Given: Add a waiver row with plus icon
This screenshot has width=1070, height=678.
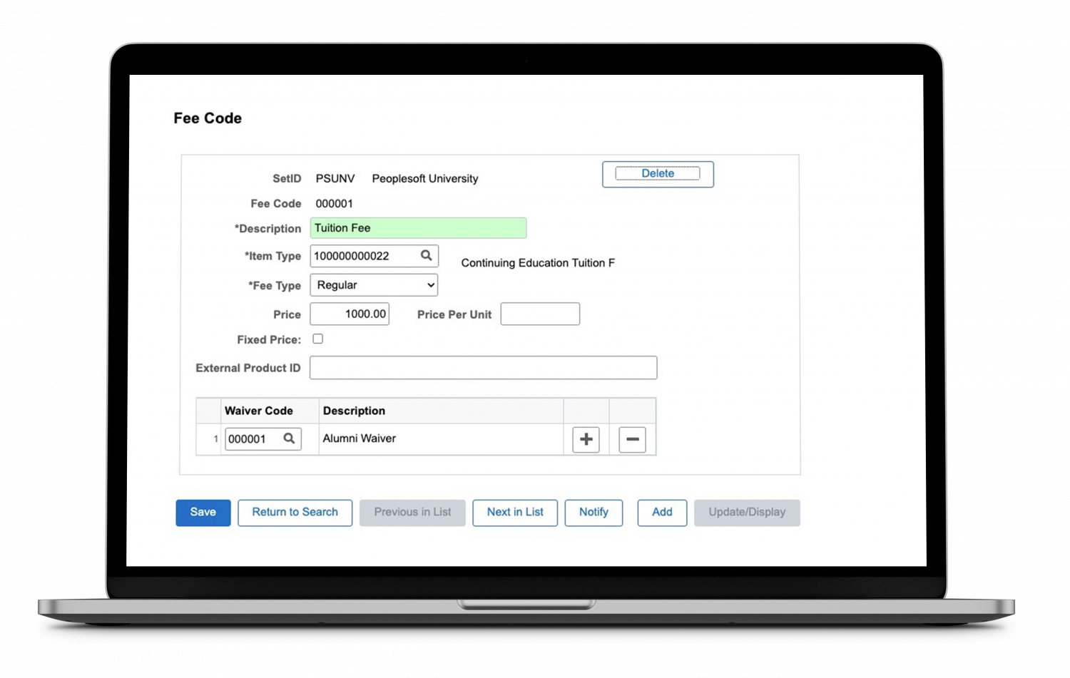Looking at the screenshot, I should click(x=586, y=439).
